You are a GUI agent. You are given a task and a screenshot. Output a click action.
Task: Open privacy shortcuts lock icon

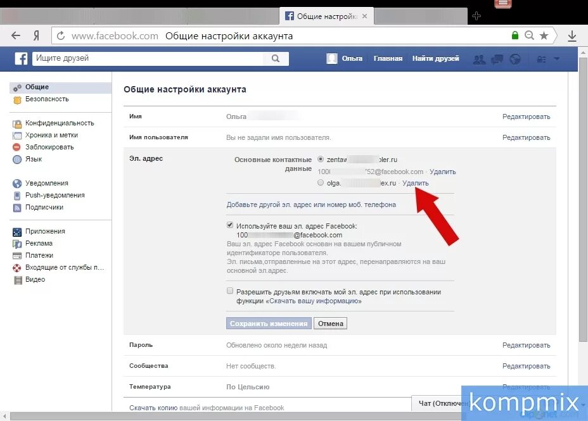(x=541, y=59)
